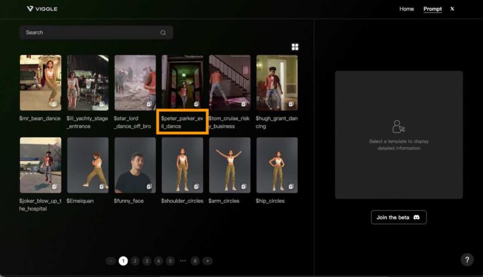The height and width of the screenshot is (277, 483).
Task: Go to page 2 of templates
Action: [x=135, y=261]
